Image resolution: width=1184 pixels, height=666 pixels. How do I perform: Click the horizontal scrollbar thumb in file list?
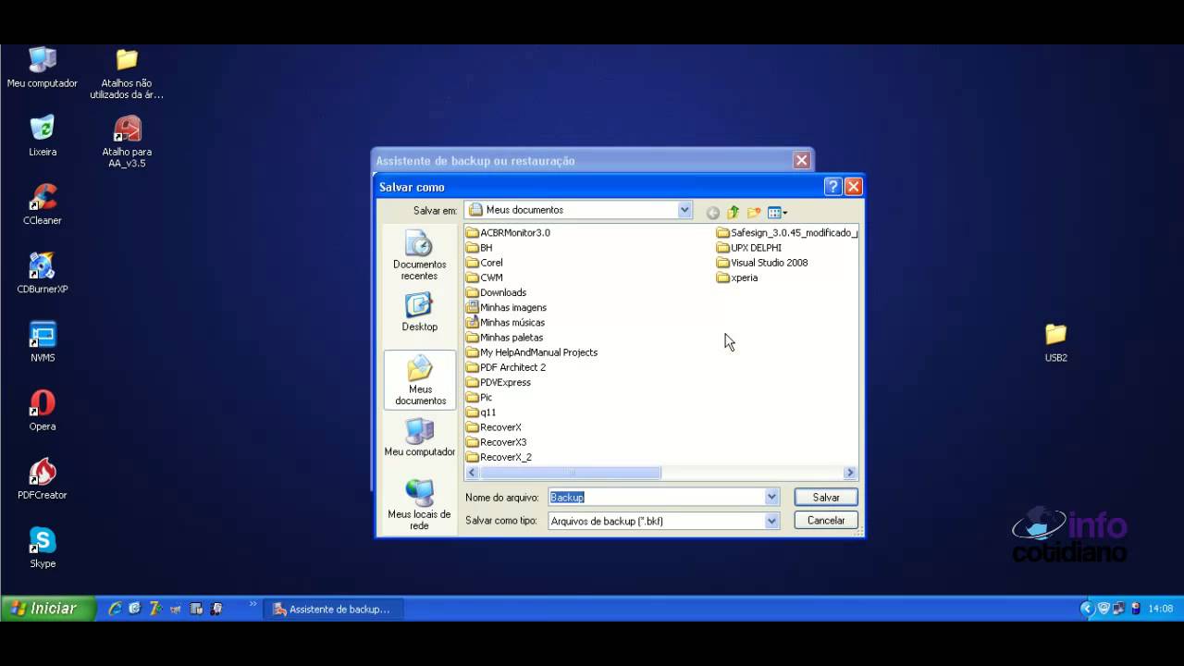(x=570, y=473)
